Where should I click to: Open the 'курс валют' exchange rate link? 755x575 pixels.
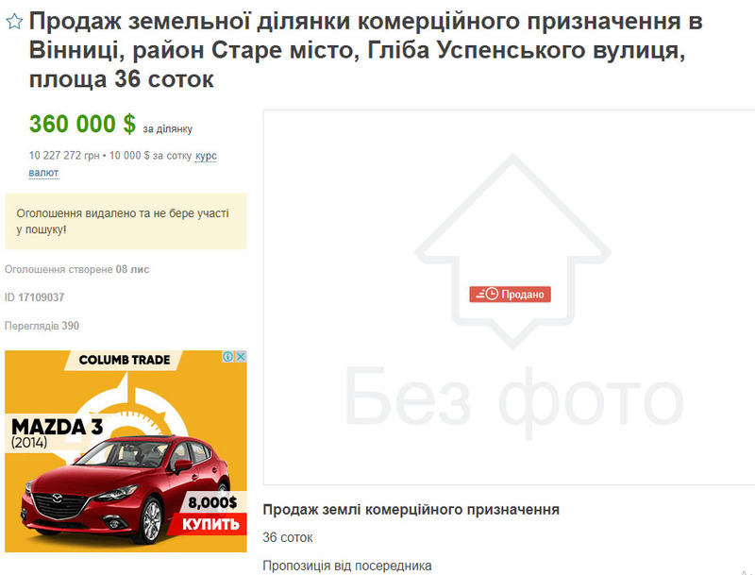(x=123, y=163)
